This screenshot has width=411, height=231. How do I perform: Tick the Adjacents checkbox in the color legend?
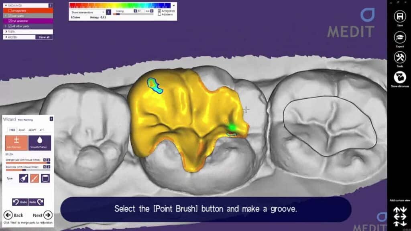click(160, 14)
